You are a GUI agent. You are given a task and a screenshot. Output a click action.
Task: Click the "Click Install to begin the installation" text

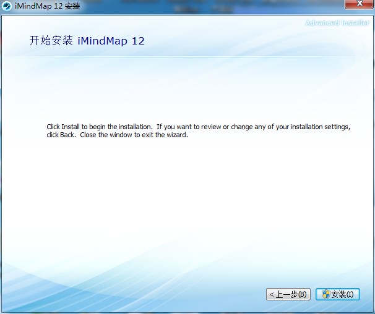100,127
